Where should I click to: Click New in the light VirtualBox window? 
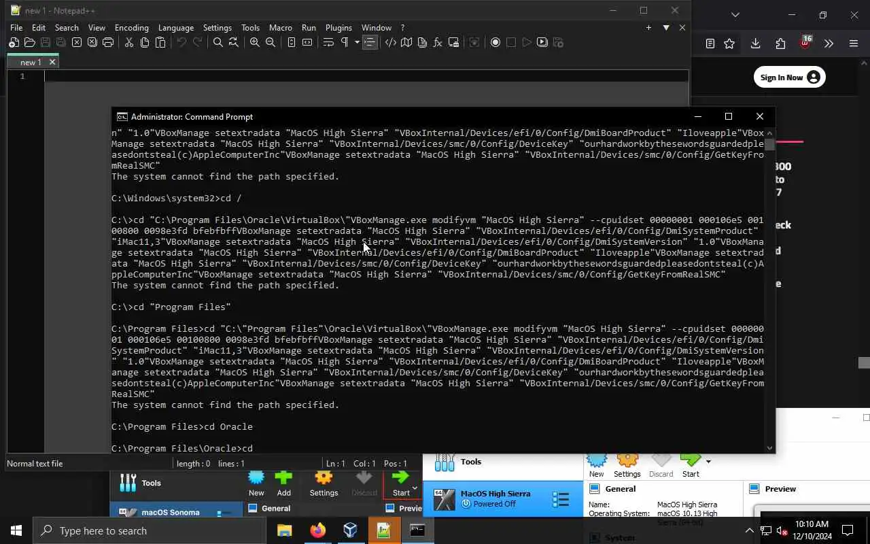coord(596,466)
